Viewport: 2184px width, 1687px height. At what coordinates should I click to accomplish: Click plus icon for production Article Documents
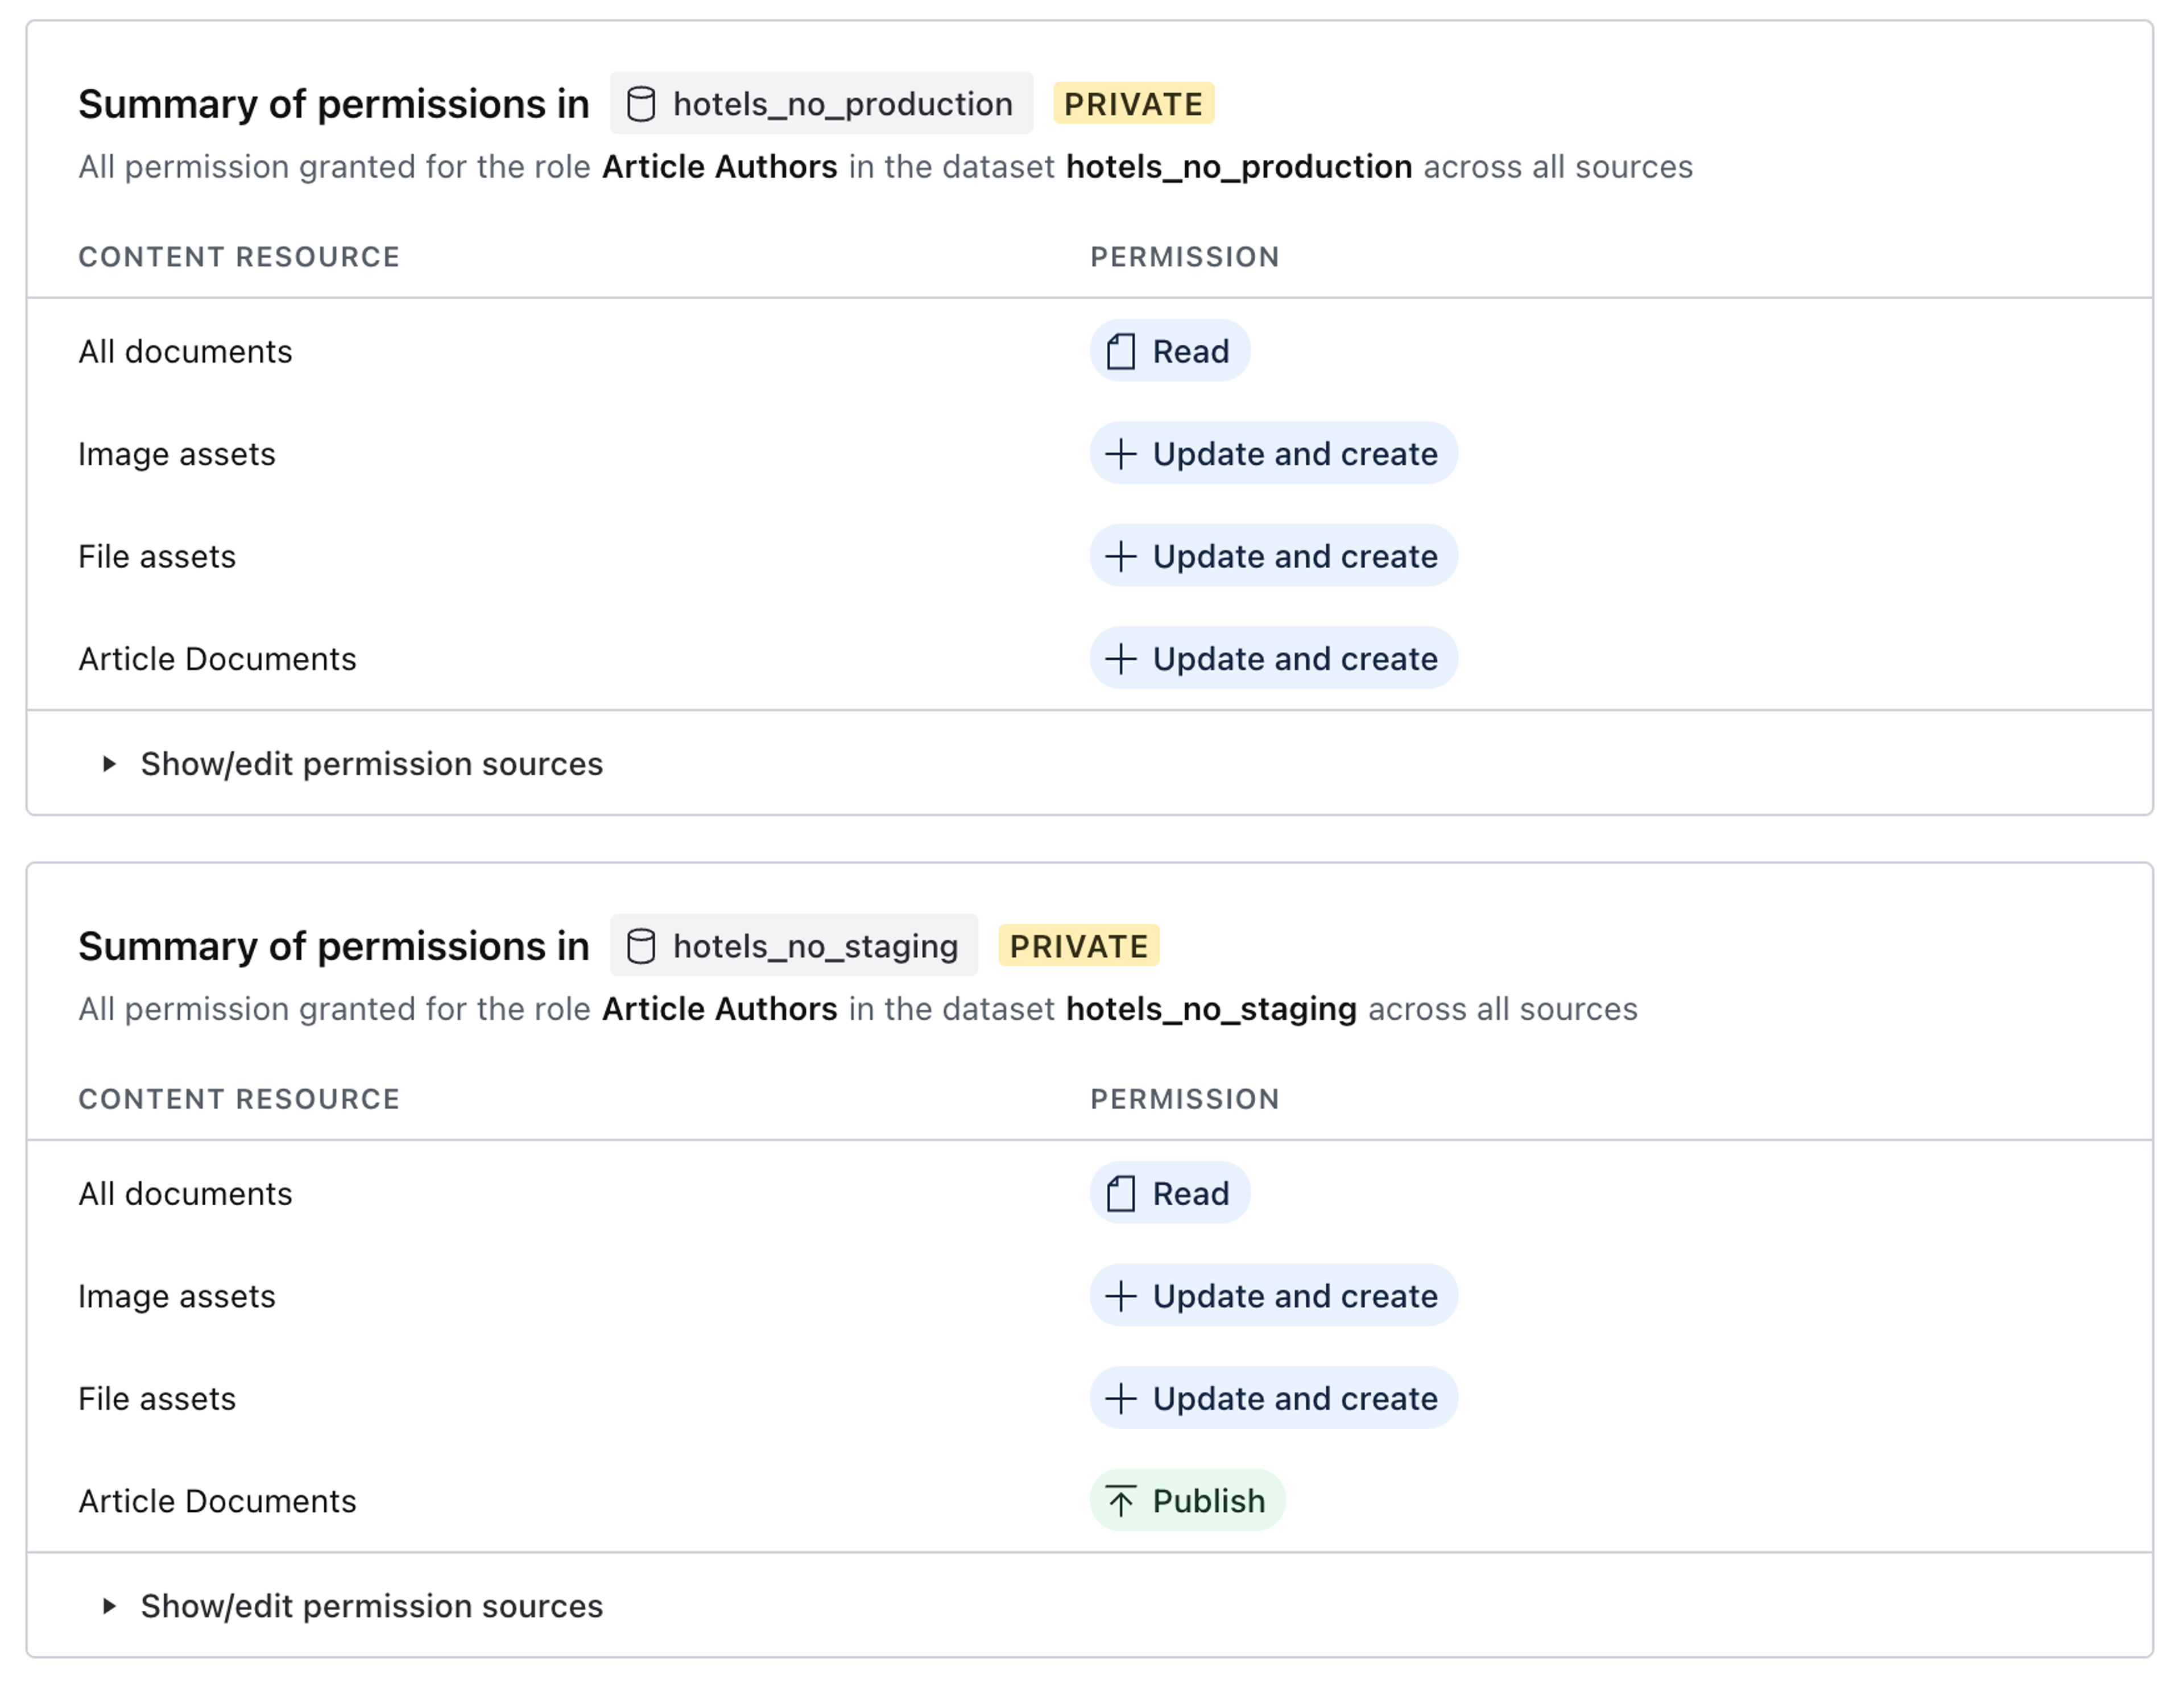1121,659
